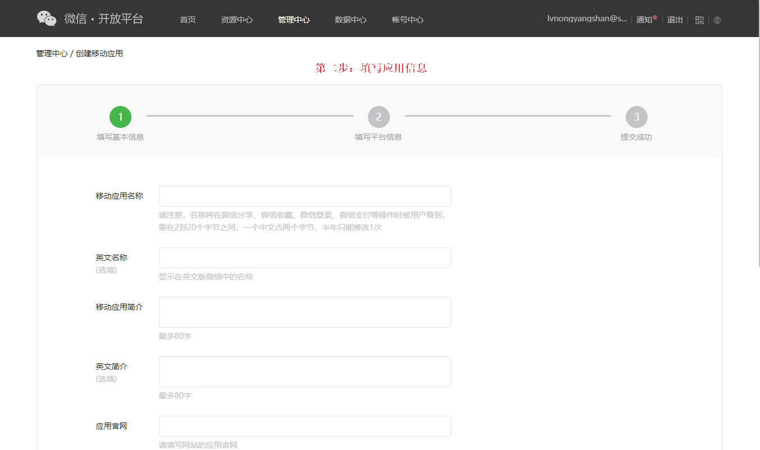Click the WeChat logo icon
This screenshot has height=450, width=760.
[47, 19]
